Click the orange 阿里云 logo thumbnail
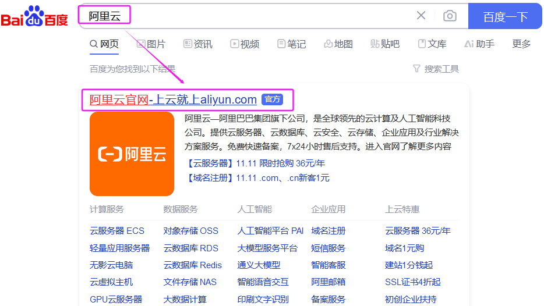The image size is (544, 306). coord(132,154)
